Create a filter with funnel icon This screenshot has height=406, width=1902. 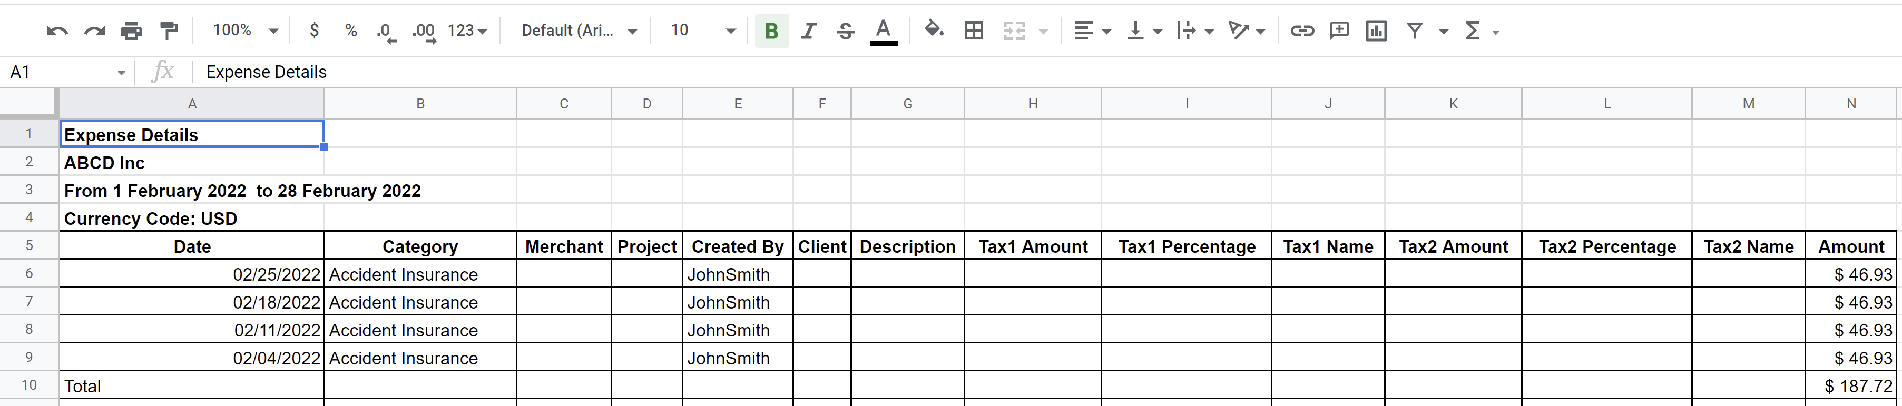pos(1414,31)
